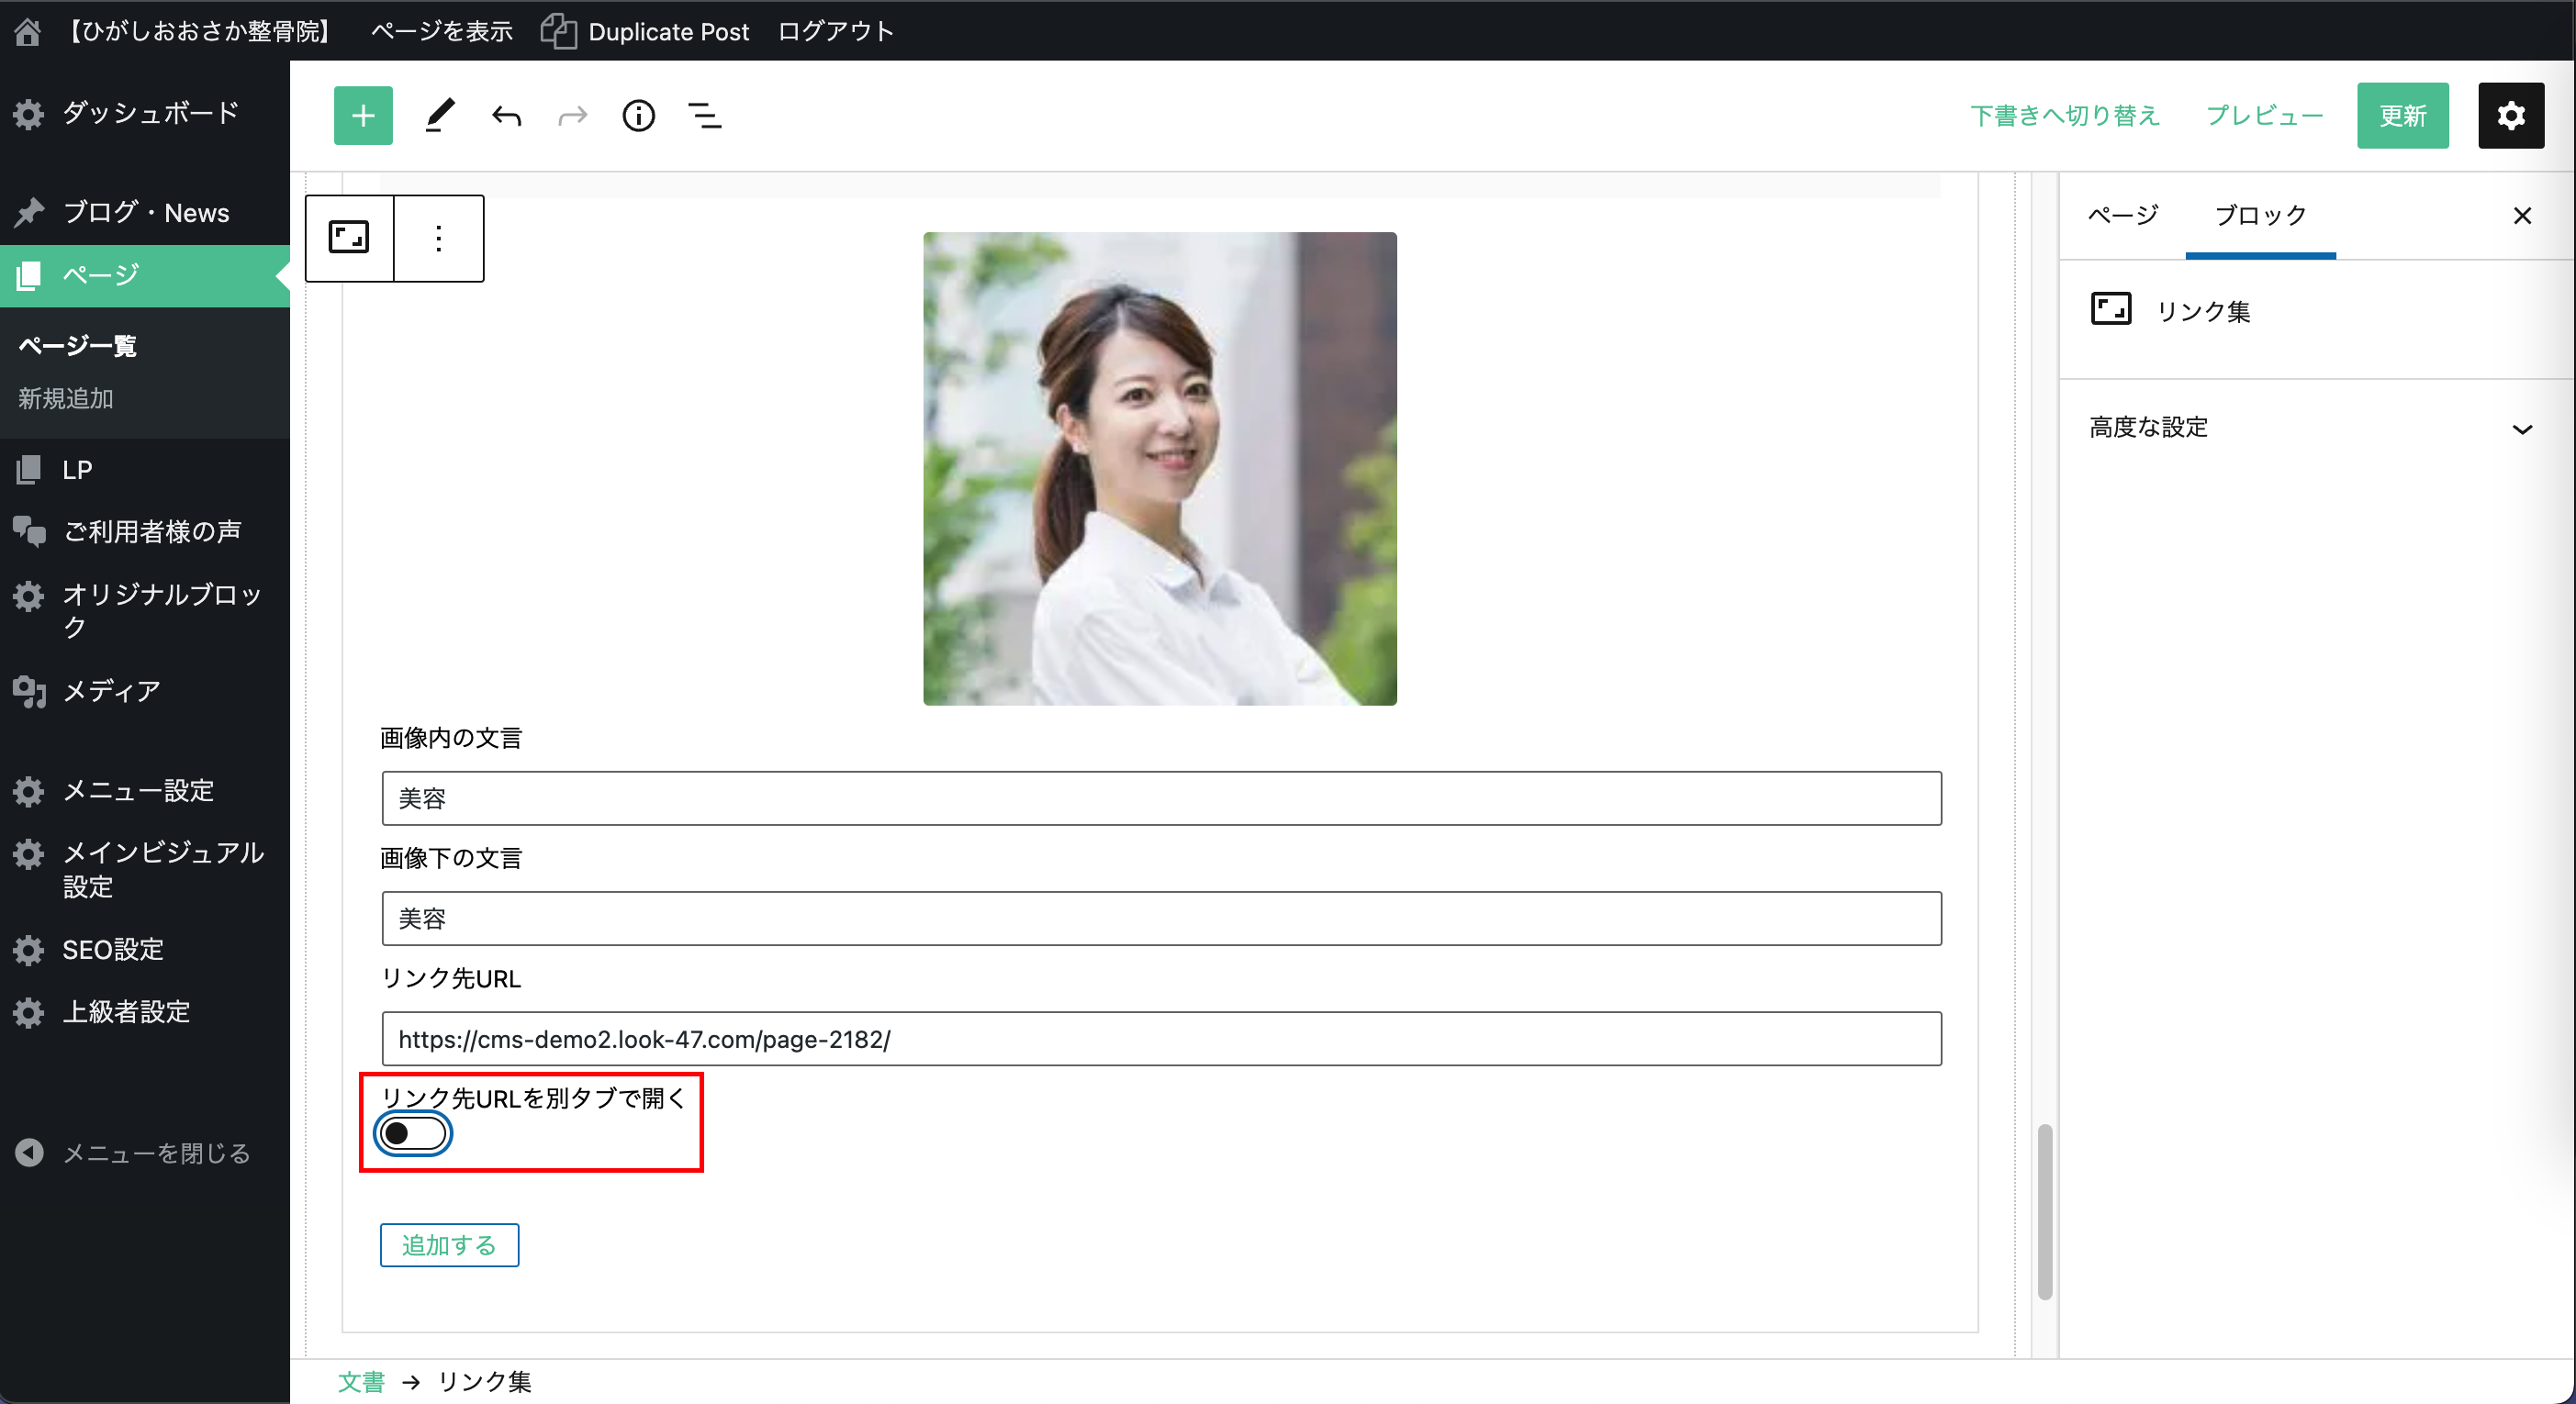This screenshot has height=1404, width=2576.
Task: Toggle リンク先URLを別タブで開く switch
Action: 412,1133
